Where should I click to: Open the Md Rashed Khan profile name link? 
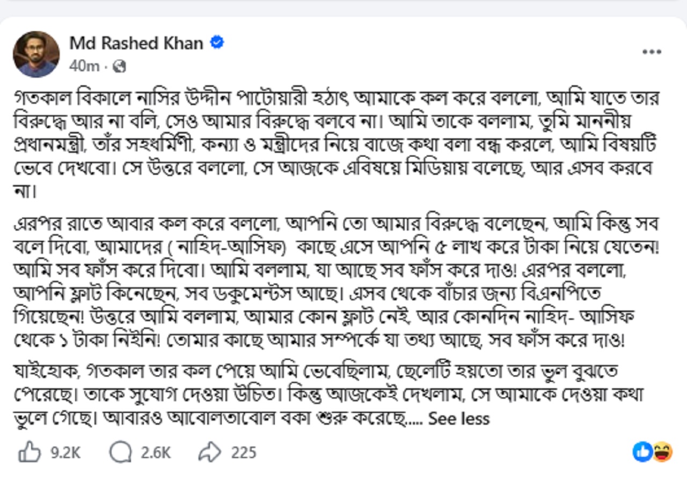(x=136, y=43)
